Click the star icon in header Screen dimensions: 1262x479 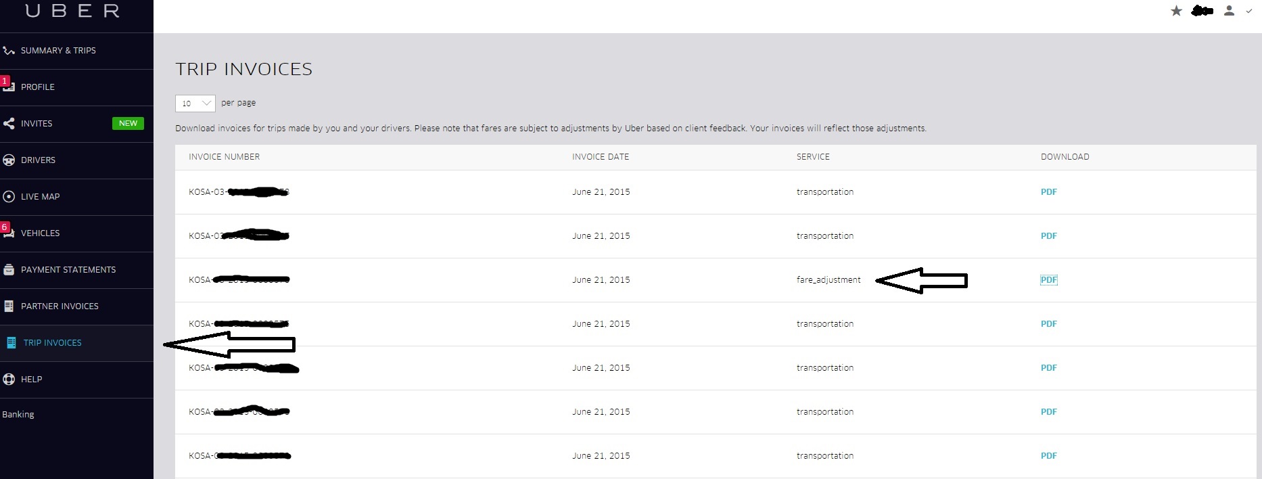(x=1177, y=11)
